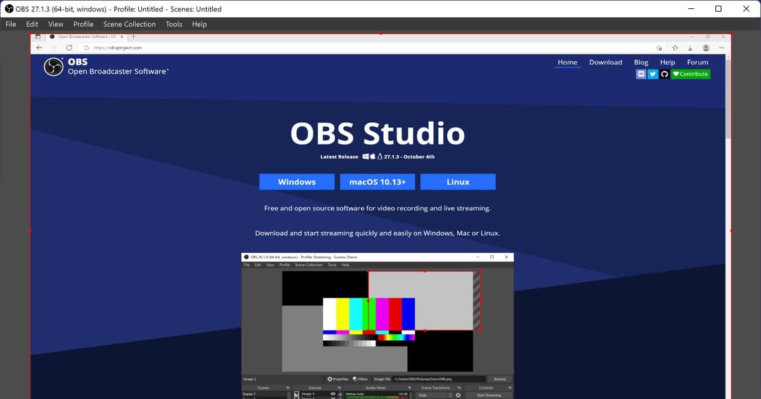Refresh the obsproject.com page
The image size is (761, 399).
pyautogui.click(x=69, y=47)
